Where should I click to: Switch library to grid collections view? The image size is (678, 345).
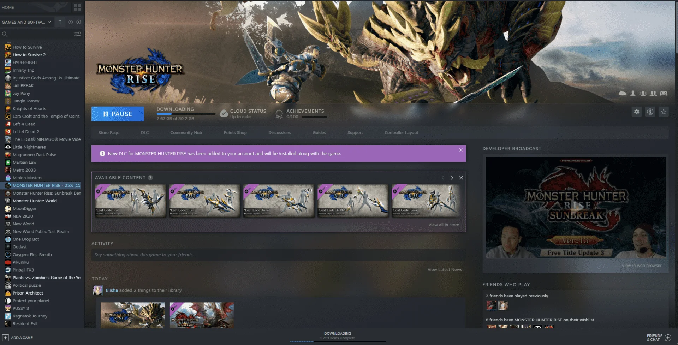(x=77, y=7)
